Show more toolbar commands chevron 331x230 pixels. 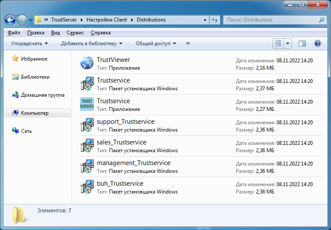coord(188,43)
